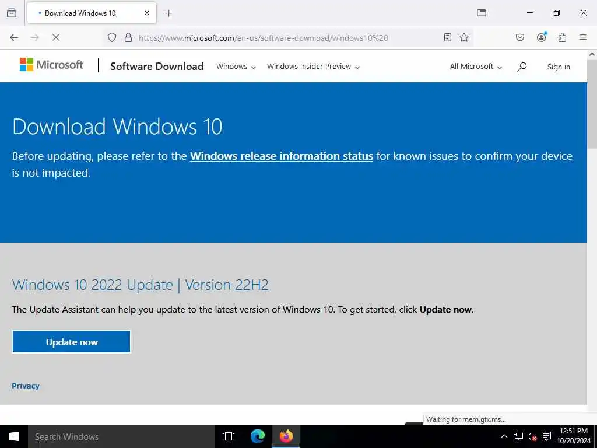The height and width of the screenshot is (448, 597).
Task: Bookmark this page with the star icon
Action: 463,37
